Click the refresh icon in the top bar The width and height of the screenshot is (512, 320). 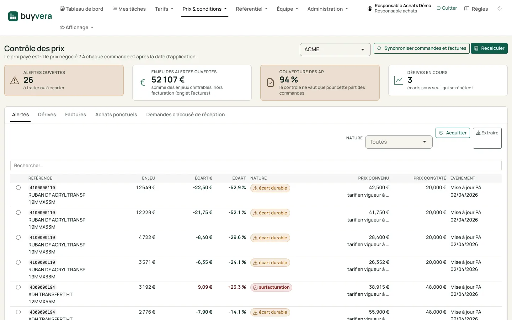500,9
